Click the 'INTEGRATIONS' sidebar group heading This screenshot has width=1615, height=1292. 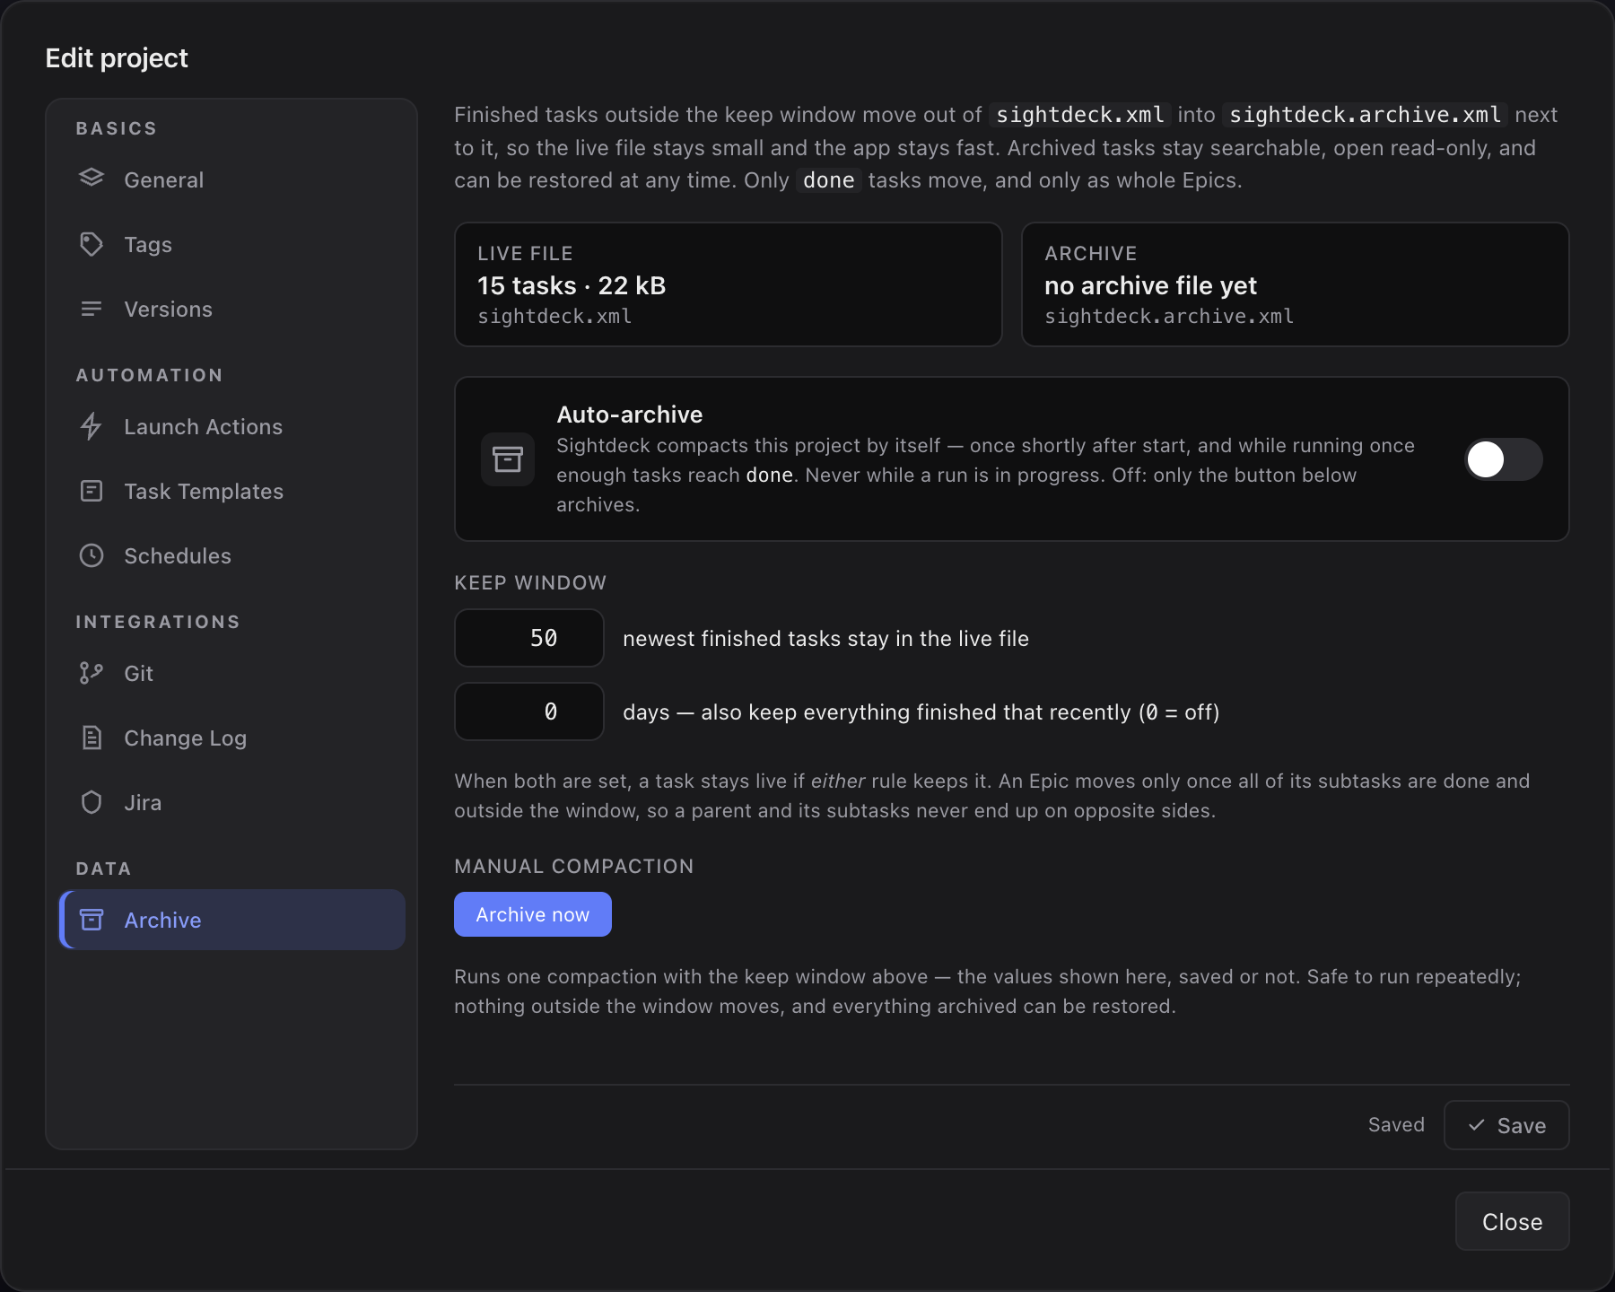(158, 622)
